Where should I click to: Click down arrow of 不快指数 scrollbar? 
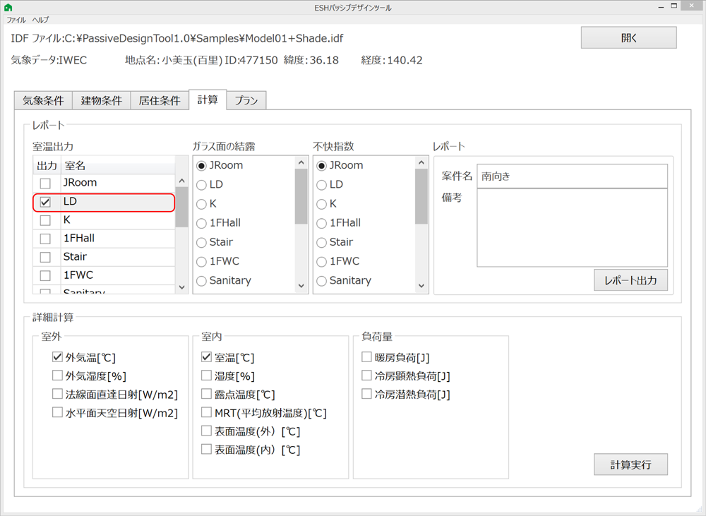(x=421, y=286)
